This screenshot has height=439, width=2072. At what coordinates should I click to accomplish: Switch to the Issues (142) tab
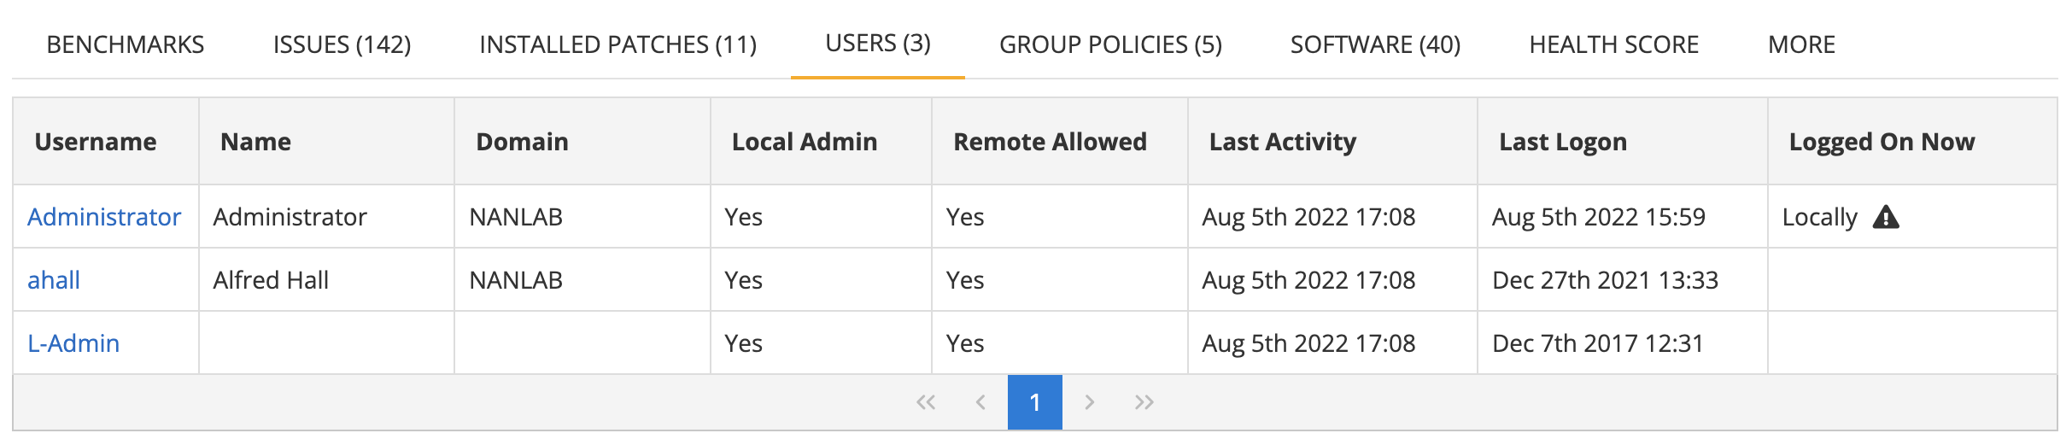pos(342,44)
